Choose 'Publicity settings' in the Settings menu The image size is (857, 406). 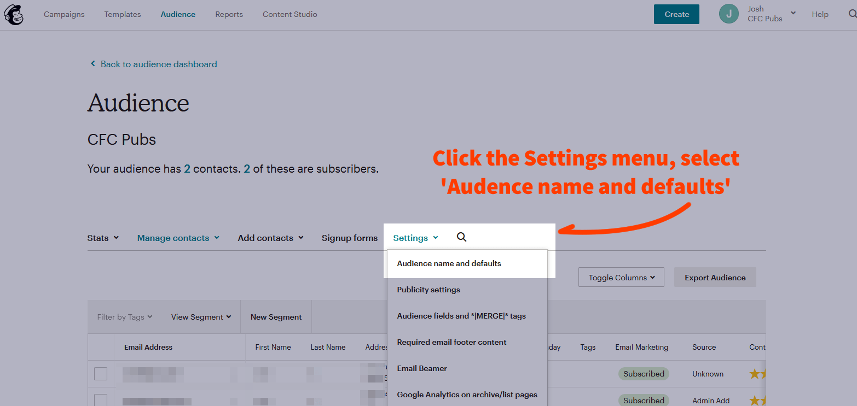[428, 289]
